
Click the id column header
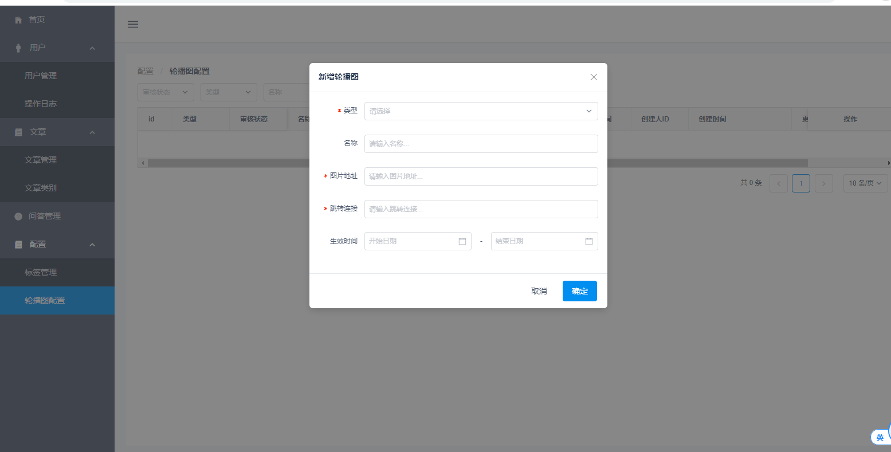tap(155, 119)
